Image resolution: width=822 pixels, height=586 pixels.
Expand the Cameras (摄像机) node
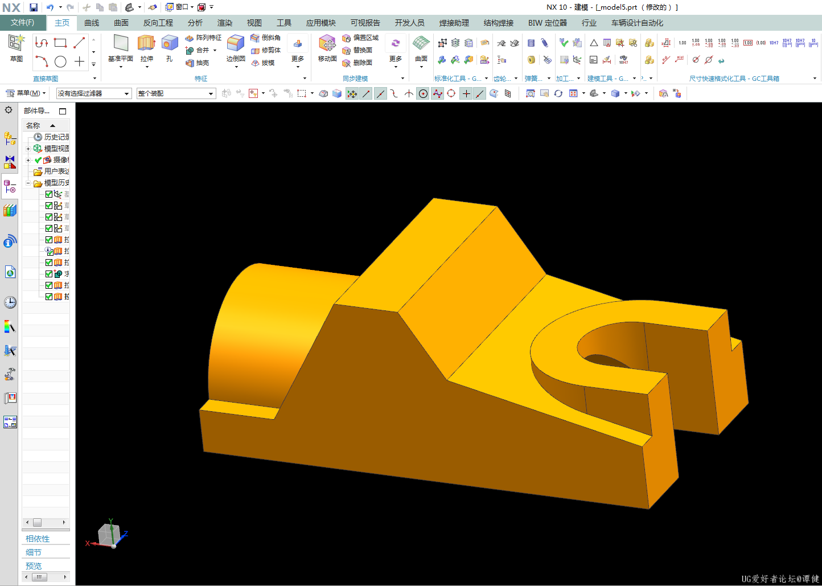[x=28, y=160]
